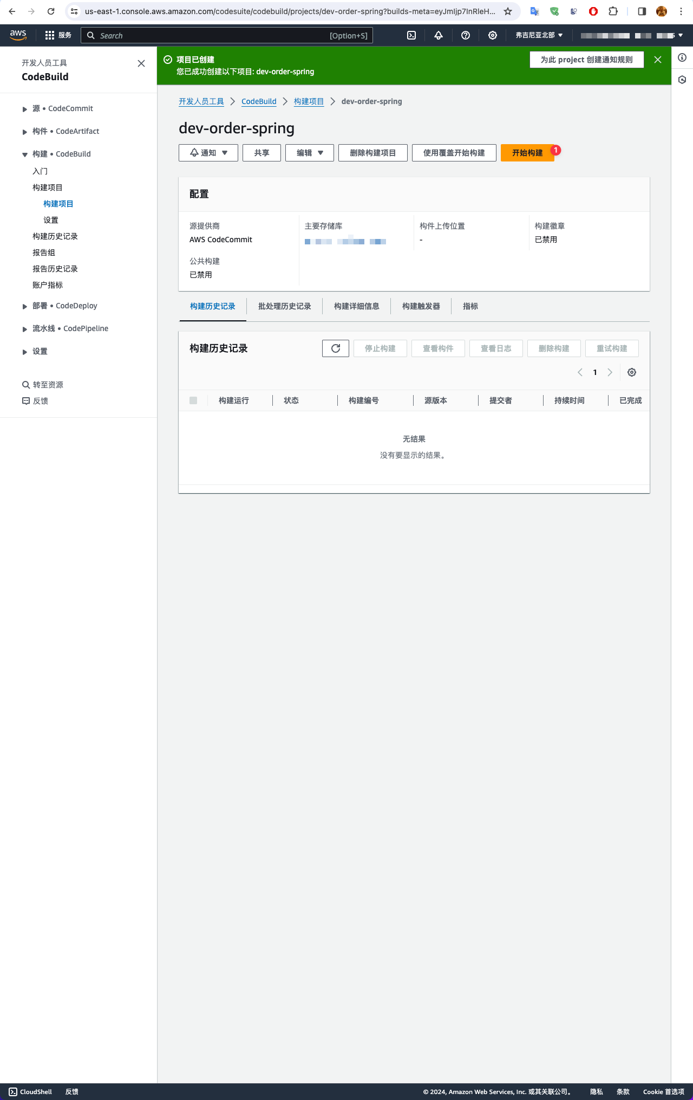View site information icon in address bar

pos(75,11)
